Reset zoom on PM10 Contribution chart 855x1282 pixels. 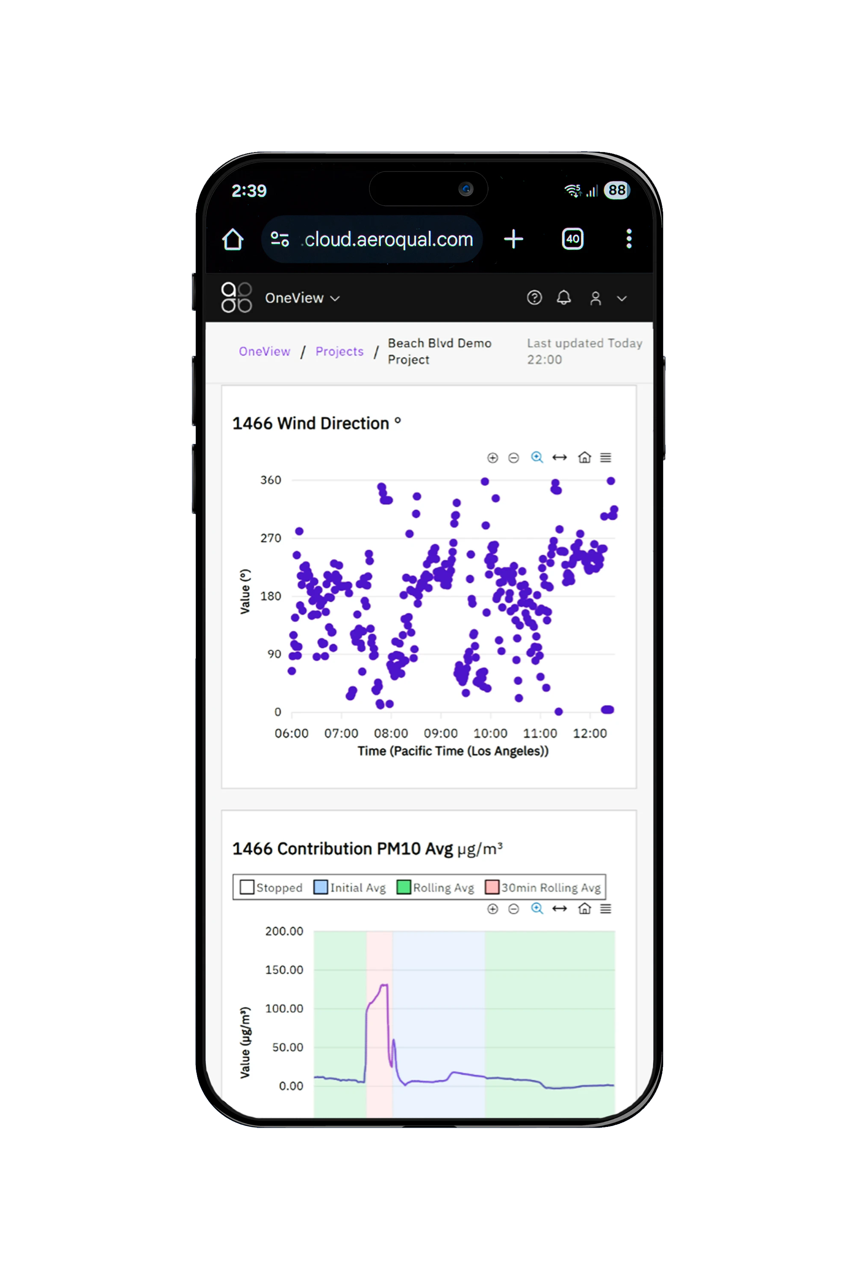point(584,909)
